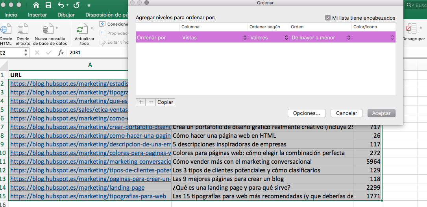The width and height of the screenshot is (427, 207).
Task: Click row header 12
Action: [4, 170]
